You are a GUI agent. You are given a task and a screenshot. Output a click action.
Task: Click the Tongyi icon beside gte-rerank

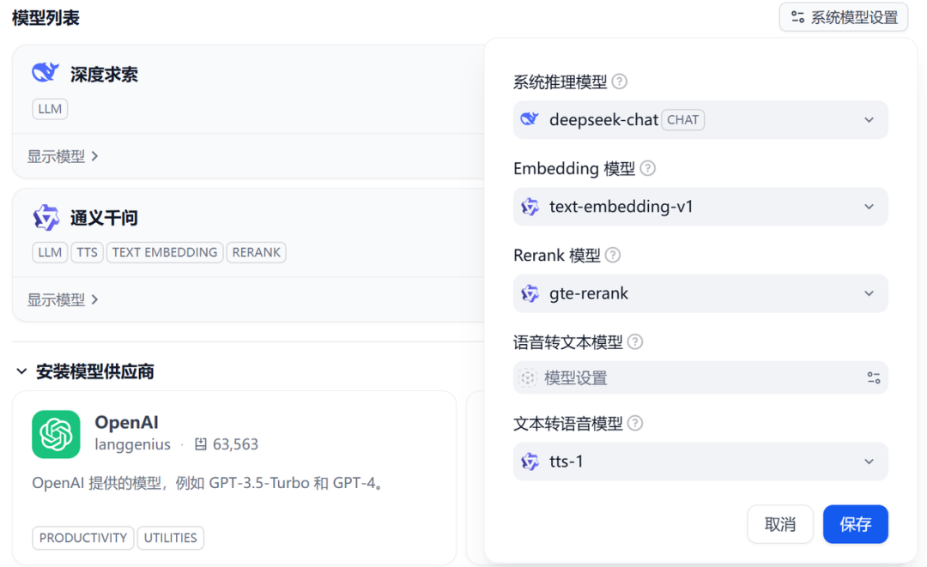click(x=530, y=293)
